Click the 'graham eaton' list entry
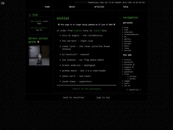173x130 pixels. tap(84, 71)
